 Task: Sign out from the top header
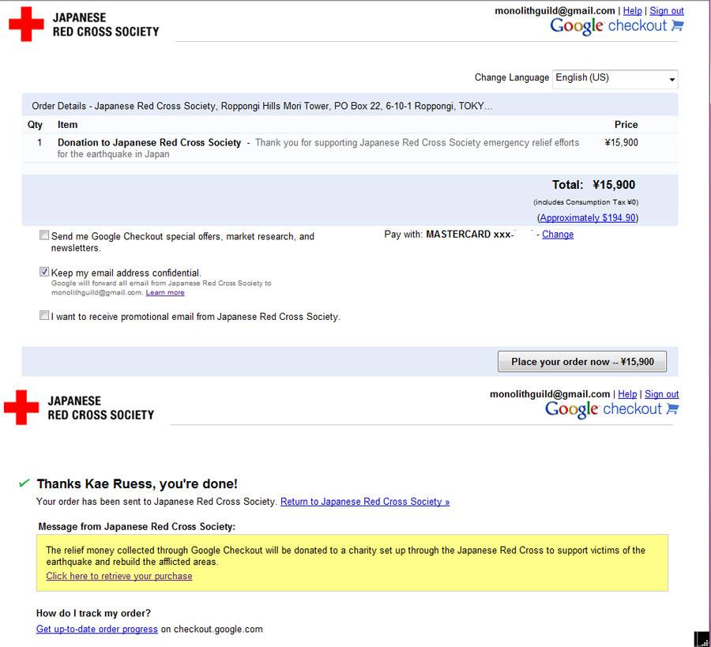667,11
